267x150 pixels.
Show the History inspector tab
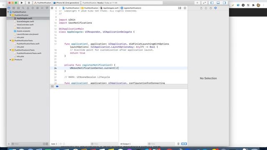point(206,8)
